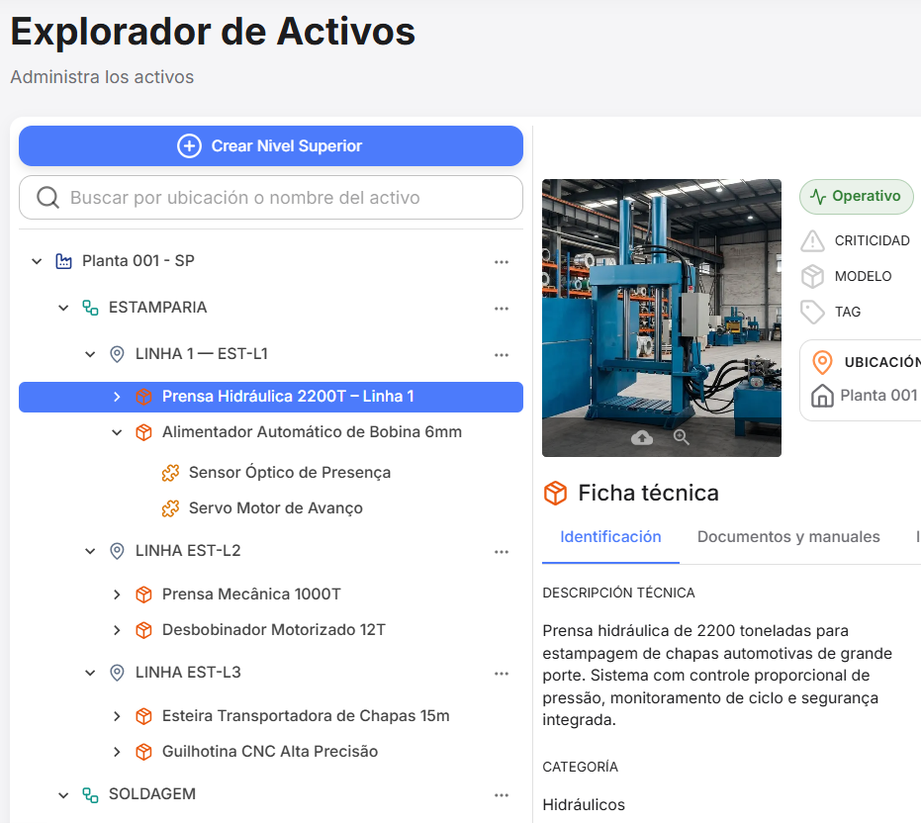
Task: Click the puzzle icon of Servo Motor de Avanço
Action: click(170, 508)
